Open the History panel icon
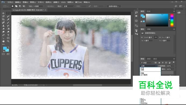The image size is (186, 105). tap(136, 13)
